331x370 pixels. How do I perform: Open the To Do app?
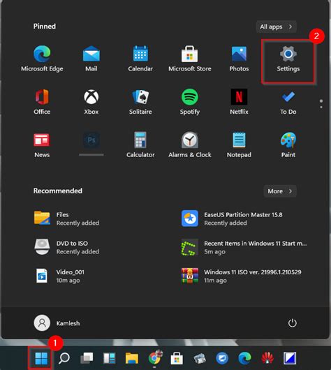point(288,101)
